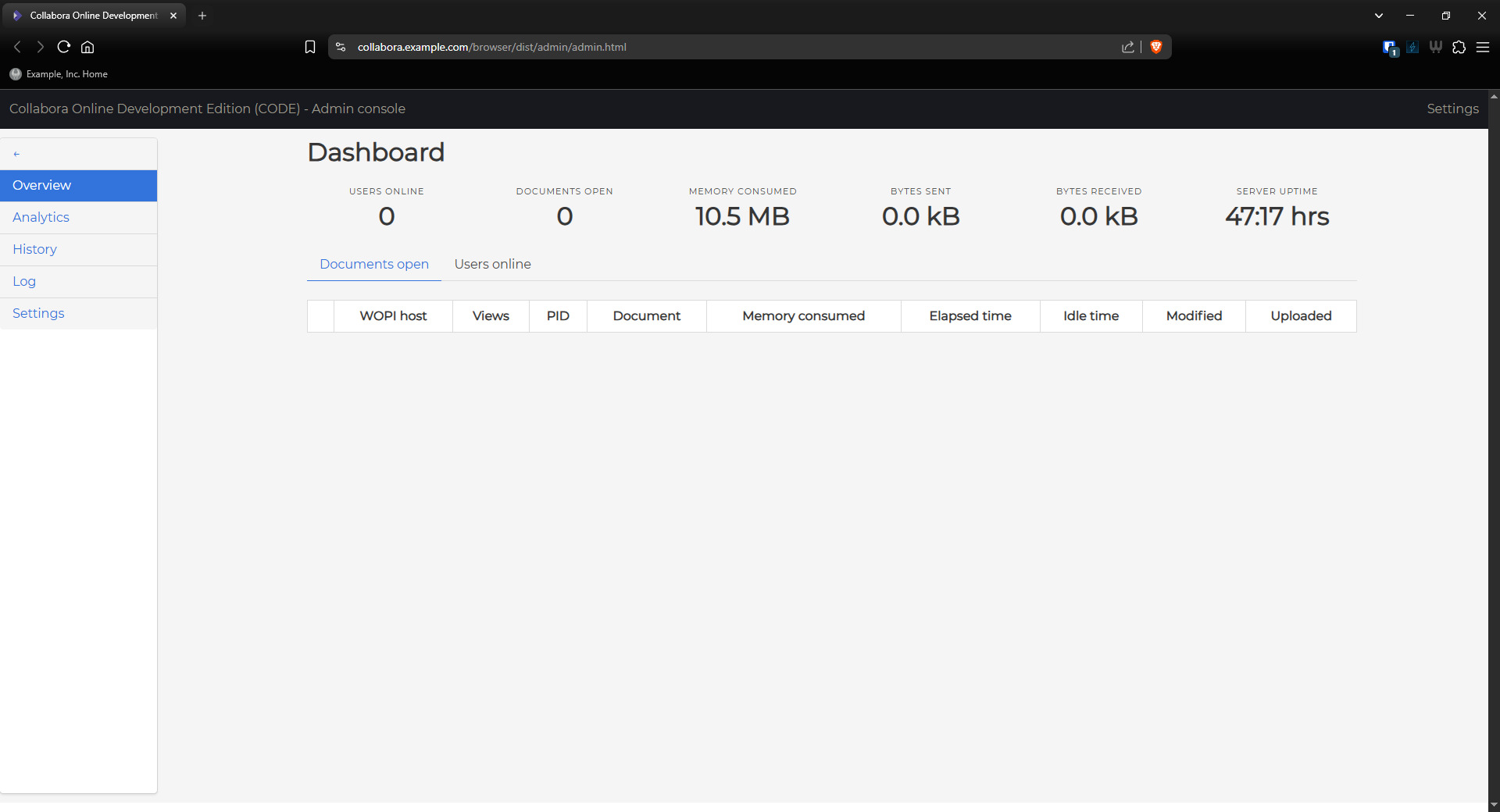Image resolution: width=1500 pixels, height=812 pixels.
Task: Open the browser hamburger menu
Action: (x=1482, y=47)
